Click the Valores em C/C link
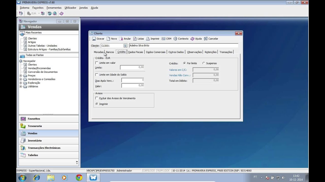This screenshot has width=325, height=182. pyautogui.click(x=178, y=70)
